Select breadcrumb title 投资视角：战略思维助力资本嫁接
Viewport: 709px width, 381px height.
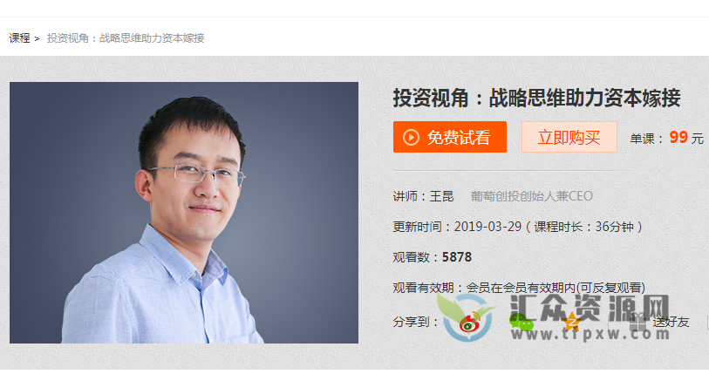point(126,38)
